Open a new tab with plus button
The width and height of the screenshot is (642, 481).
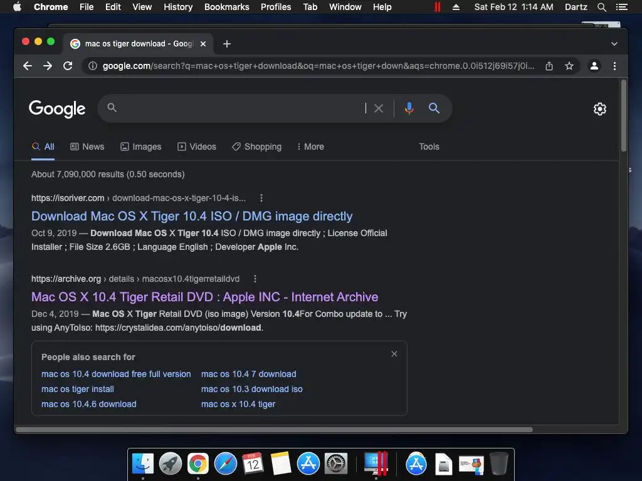[227, 44]
